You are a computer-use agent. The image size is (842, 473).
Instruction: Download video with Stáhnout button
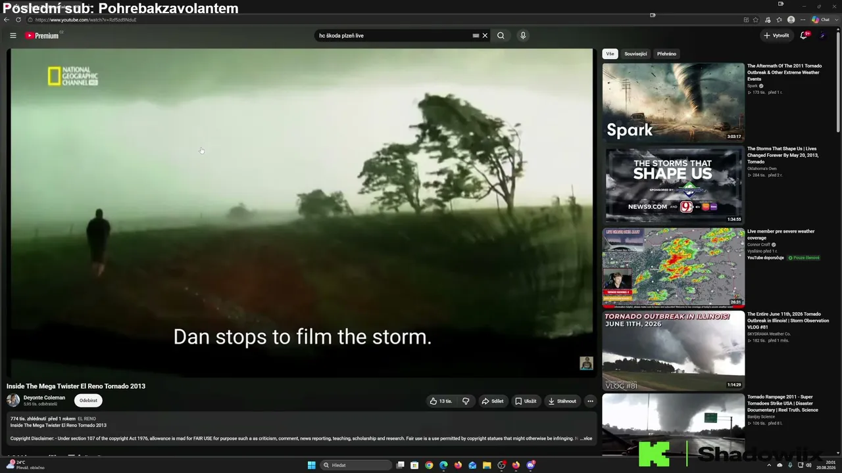coord(562,401)
